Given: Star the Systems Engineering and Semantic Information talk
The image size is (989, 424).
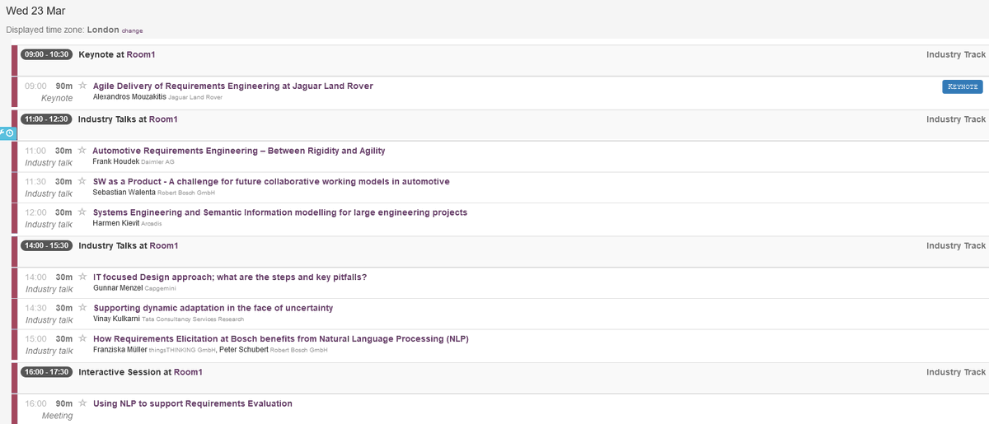Looking at the screenshot, I should tap(82, 212).
